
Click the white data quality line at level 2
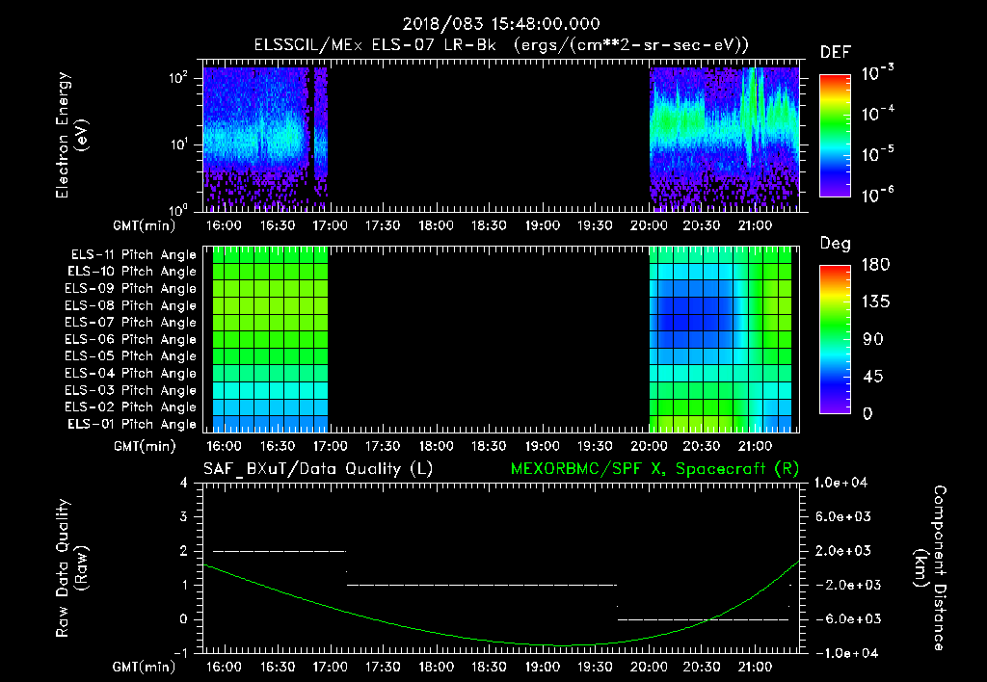click(x=280, y=551)
